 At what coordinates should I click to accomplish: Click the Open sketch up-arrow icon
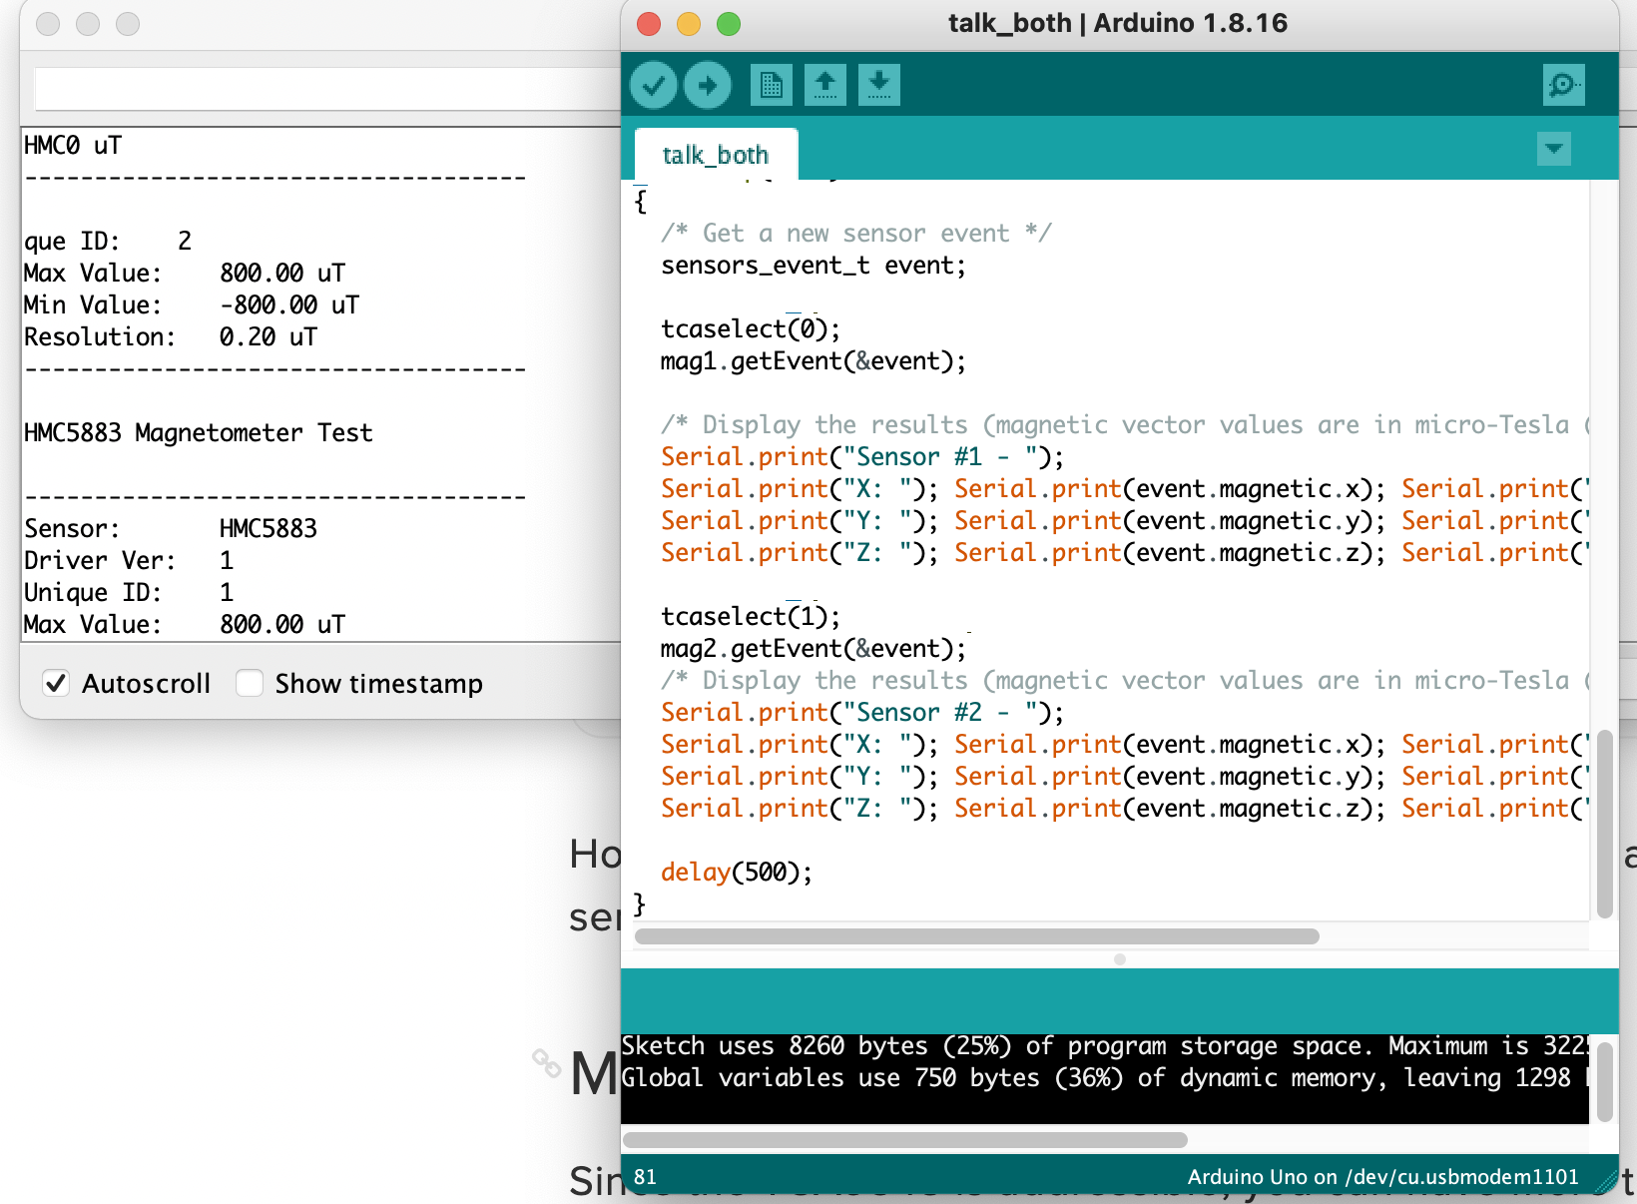(x=824, y=85)
